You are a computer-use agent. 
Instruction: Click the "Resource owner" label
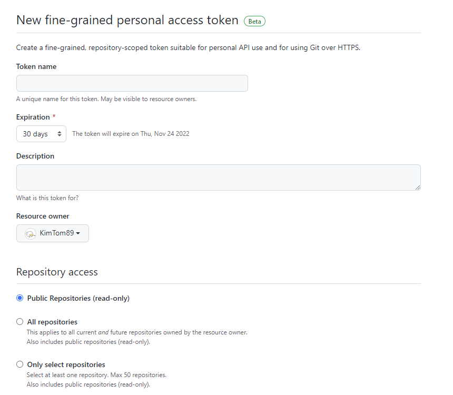click(x=43, y=216)
